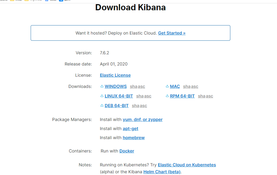
Task: Open the Get Started » link
Action: click(172, 33)
